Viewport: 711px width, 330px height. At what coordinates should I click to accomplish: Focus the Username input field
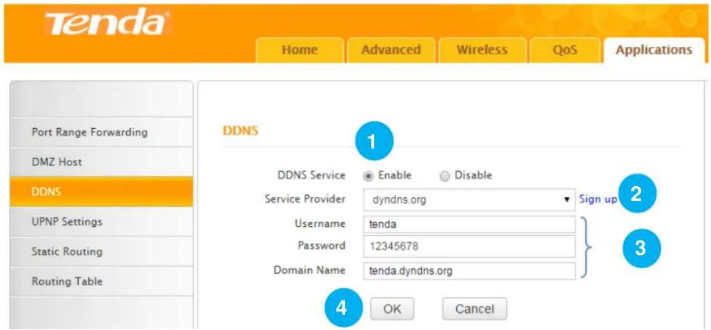click(469, 224)
